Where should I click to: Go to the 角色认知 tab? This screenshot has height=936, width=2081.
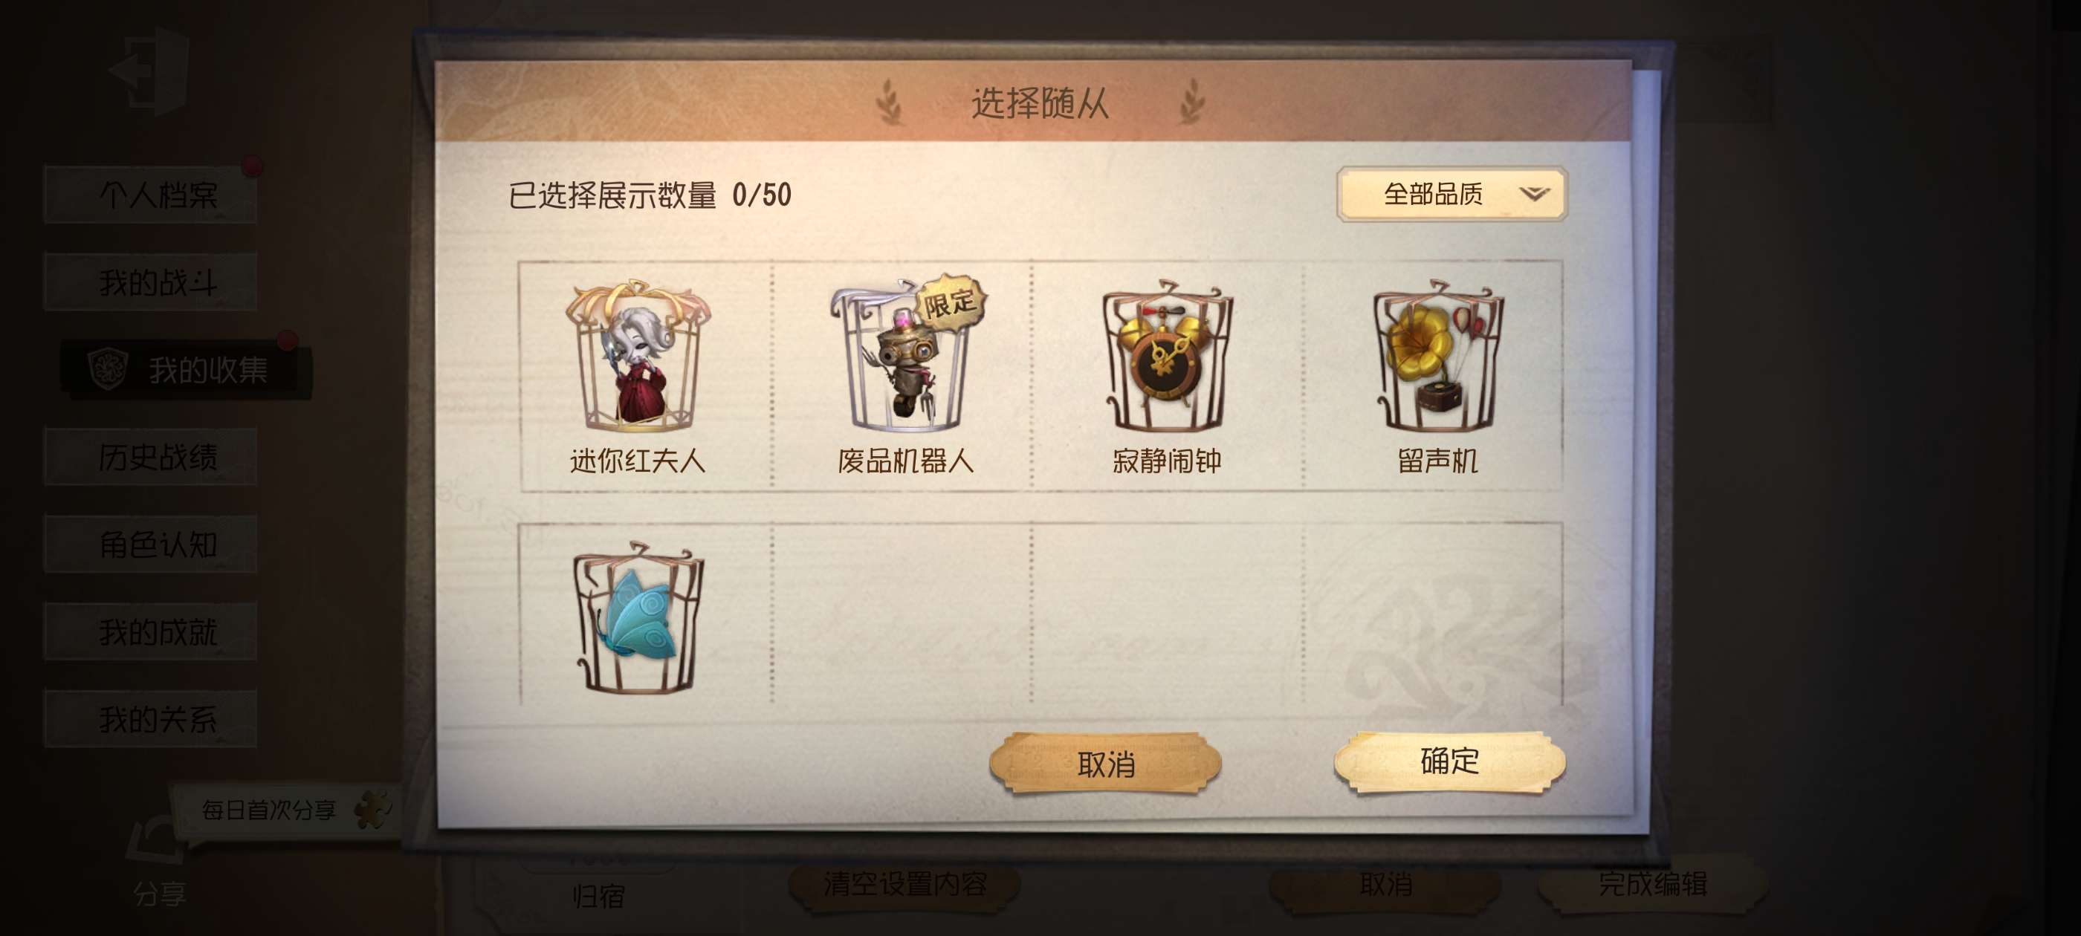pyautogui.click(x=151, y=545)
